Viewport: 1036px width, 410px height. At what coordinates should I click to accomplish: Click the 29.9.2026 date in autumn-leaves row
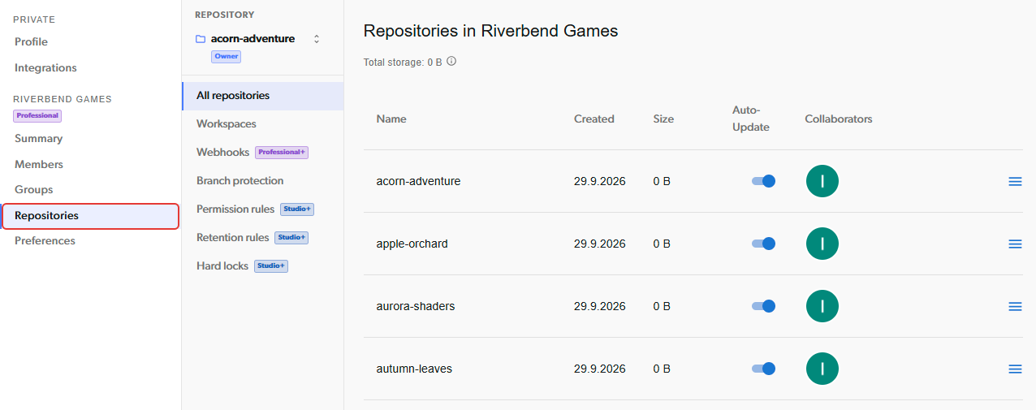coord(600,369)
